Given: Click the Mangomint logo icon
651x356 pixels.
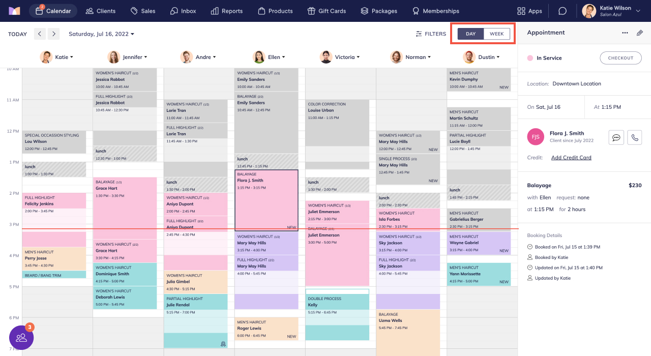Looking at the screenshot, I should (x=14, y=11).
